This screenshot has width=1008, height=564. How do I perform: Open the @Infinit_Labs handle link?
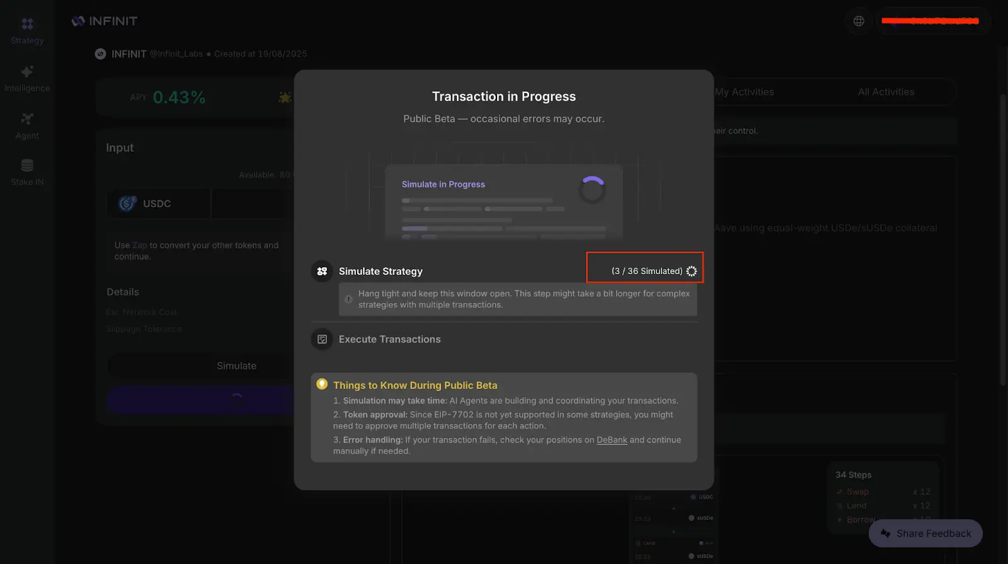pyautogui.click(x=176, y=54)
